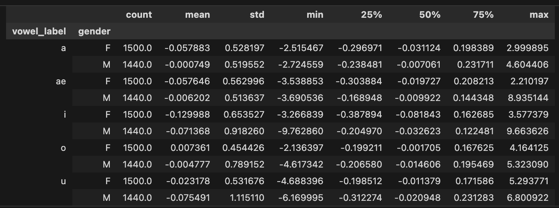Select the mean value 0.007361 cell
The width and height of the screenshot is (559, 208).
point(190,148)
